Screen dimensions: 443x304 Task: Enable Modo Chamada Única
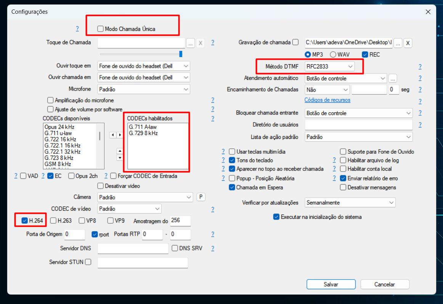pos(100,27)
